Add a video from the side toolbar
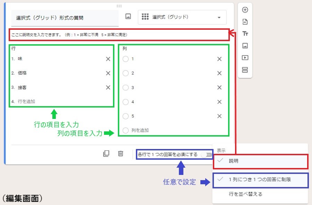The width and height of the screenshot is (312, 205). (x=245, y=58)
